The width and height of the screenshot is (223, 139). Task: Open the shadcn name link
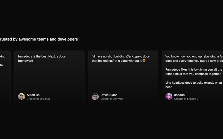click(x=179, y=95)
